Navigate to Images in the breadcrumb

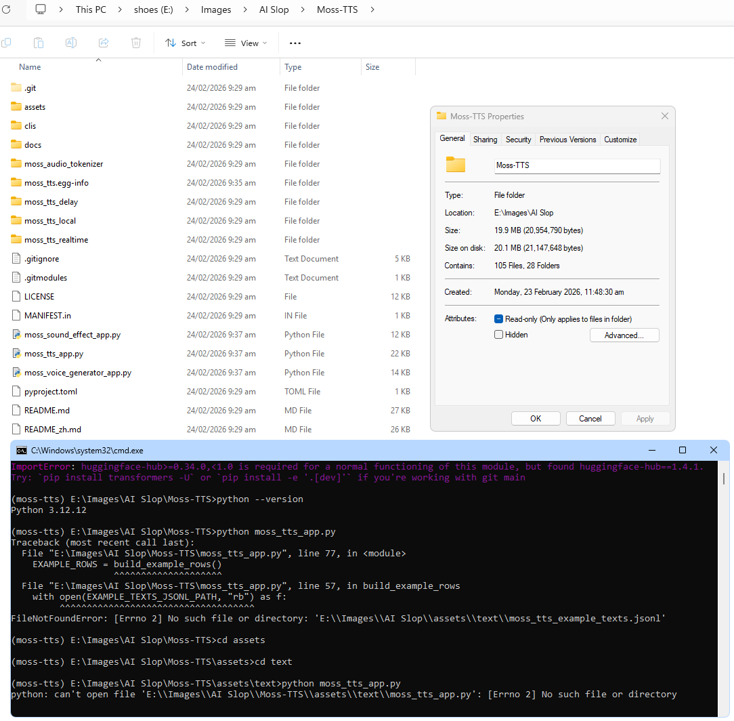coord(216,9)
